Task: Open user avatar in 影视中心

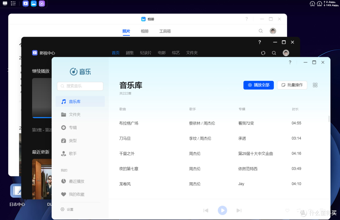Action: [x=286, y=53]
